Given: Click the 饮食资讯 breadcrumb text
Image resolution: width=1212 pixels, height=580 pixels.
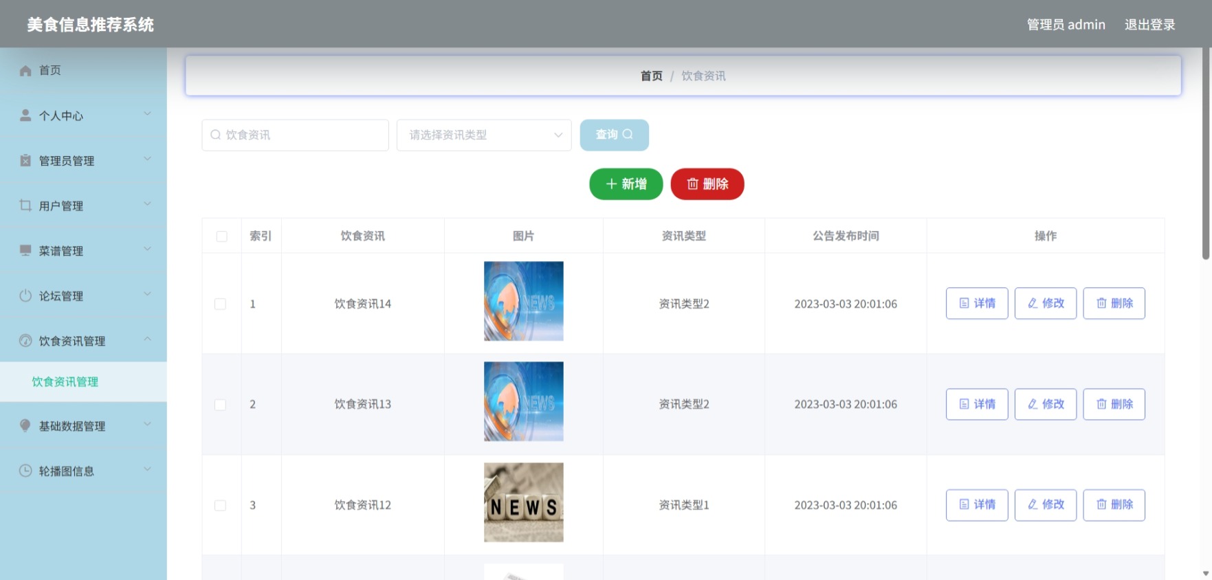Looking at the screenshot, I should (703, 76).
